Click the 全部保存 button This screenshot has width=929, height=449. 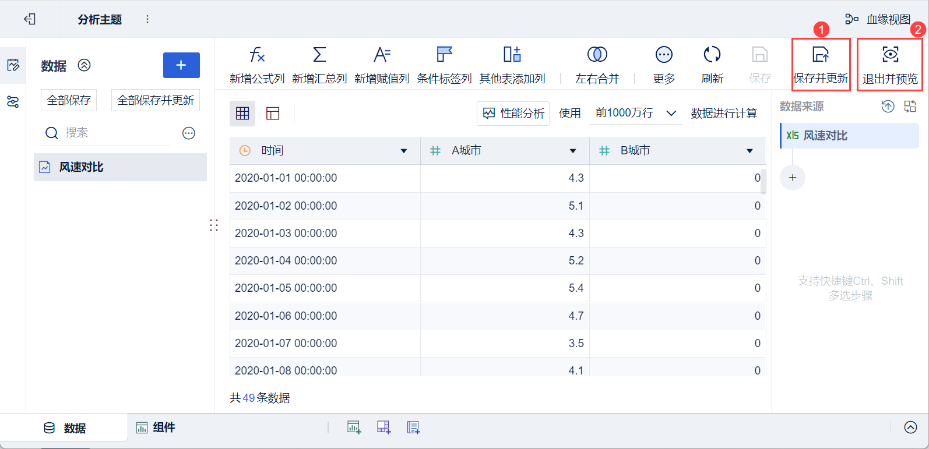pos(69,100)
